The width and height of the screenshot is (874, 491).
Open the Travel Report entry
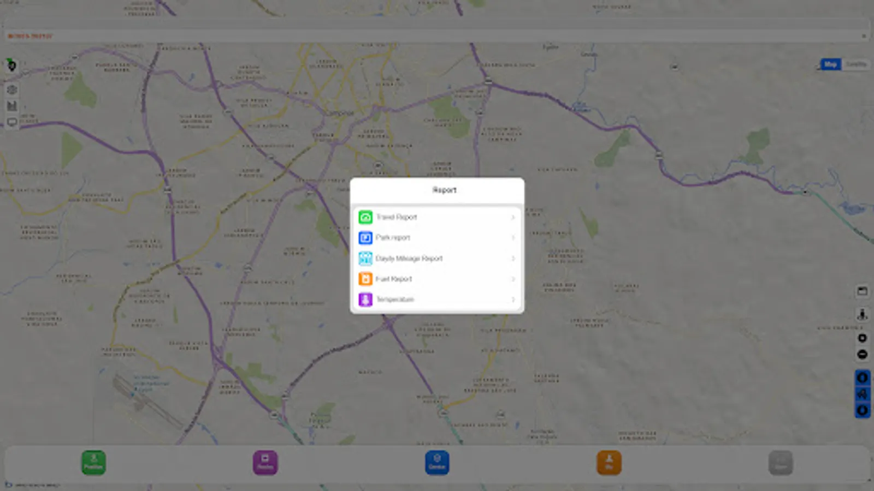tap(437, 217)
